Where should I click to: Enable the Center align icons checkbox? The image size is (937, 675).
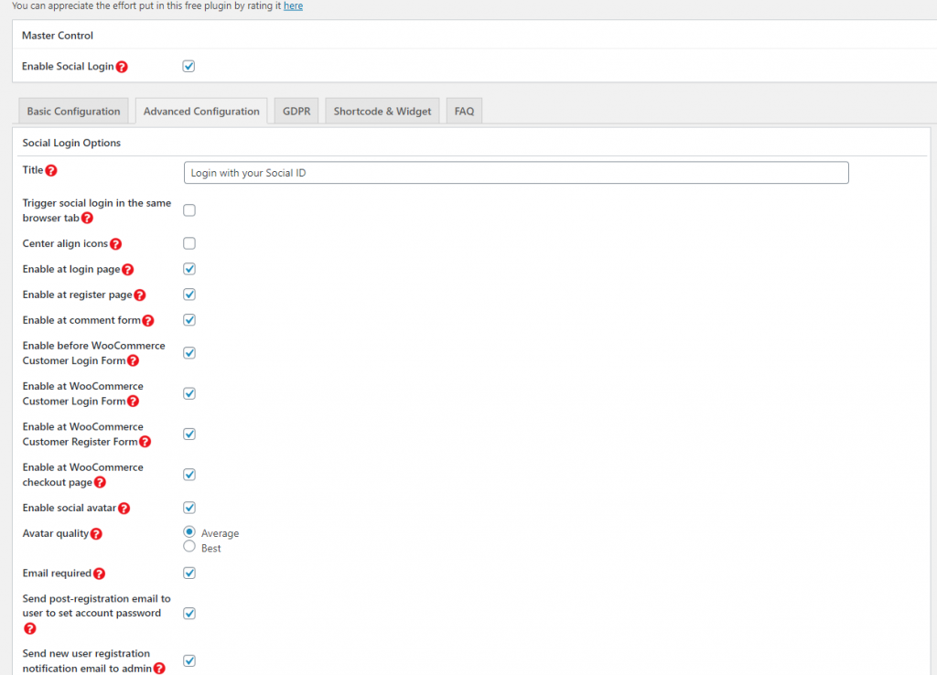[x=189, y=243]
